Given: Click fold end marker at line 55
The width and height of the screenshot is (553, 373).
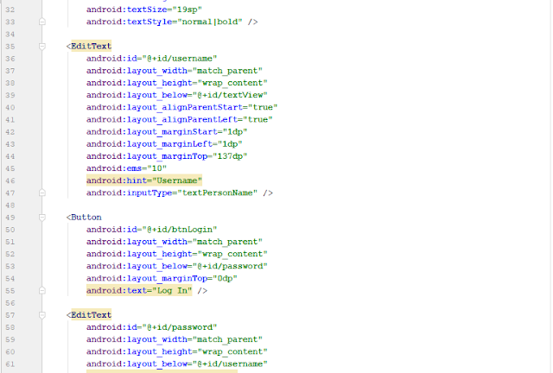Looking at the screenshot, I should tap(42, 290).
